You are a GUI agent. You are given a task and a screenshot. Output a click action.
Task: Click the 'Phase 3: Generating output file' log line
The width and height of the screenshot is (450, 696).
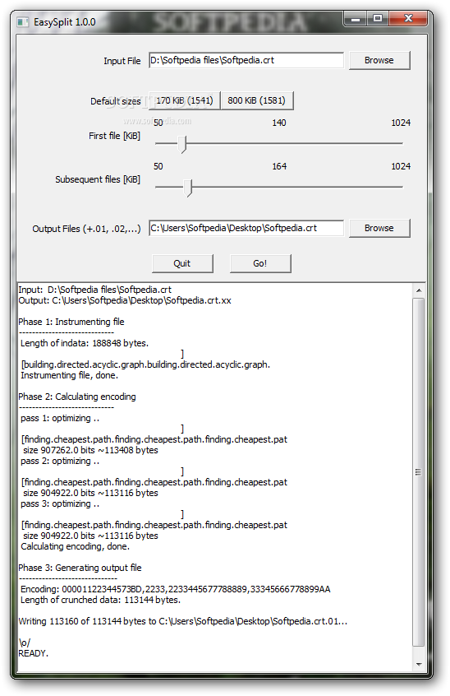click(x=80, y=568)
